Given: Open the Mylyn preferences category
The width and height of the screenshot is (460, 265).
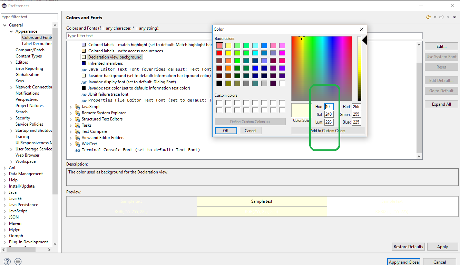Looking at the screenshot, I should [x=14, y=230].
